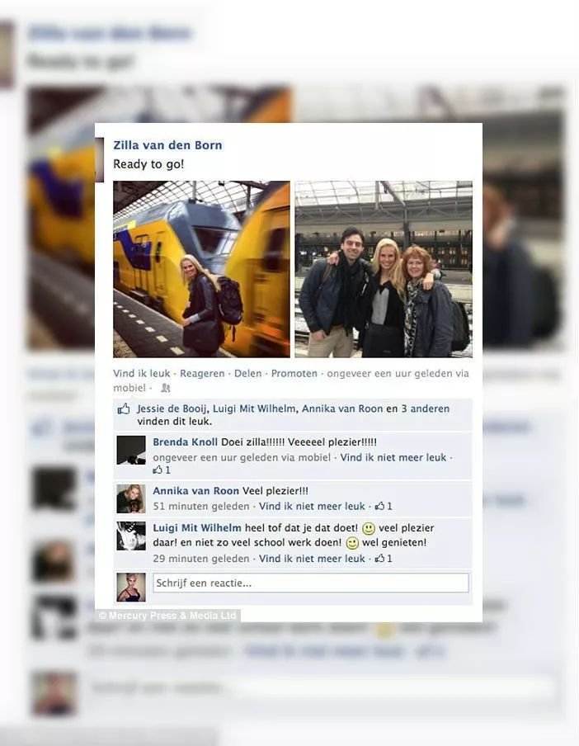Click the like count icon on Luigi's comment
The width and height of the screenshot is (579, 746).
point(379,559)
